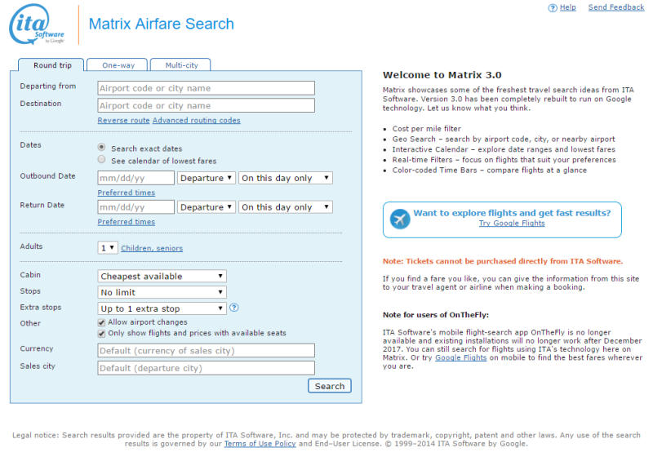
Task: Open the Adults count dropdown
Action: (108, 248)
